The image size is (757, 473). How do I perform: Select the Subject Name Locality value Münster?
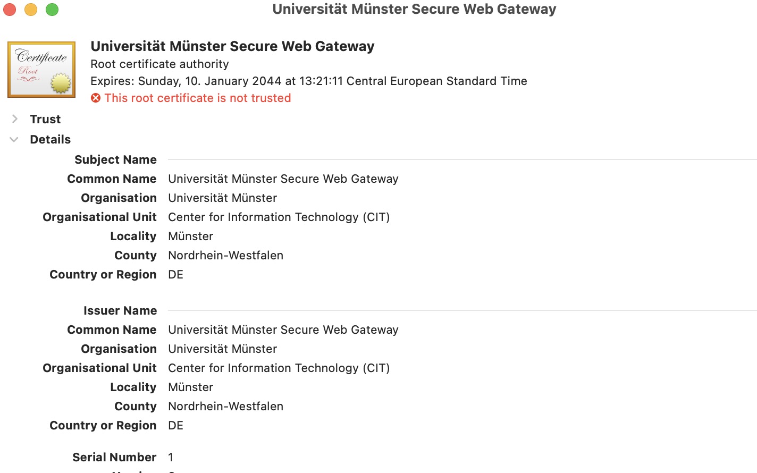[x=190, y=236]
